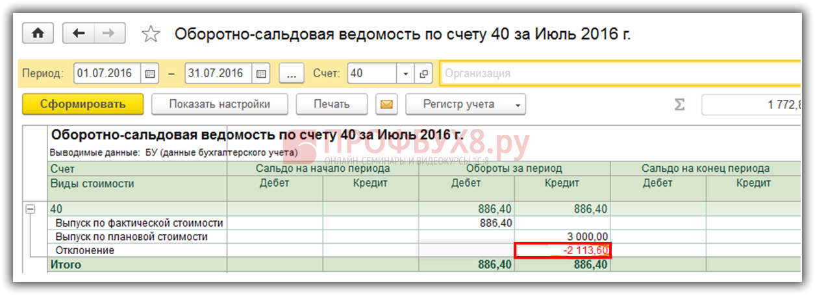Expand the account 40 dropdown arrow
Image resolution: width=815 pixels, height=295 pixels.
pyautogui.click(x=406, y=74)
